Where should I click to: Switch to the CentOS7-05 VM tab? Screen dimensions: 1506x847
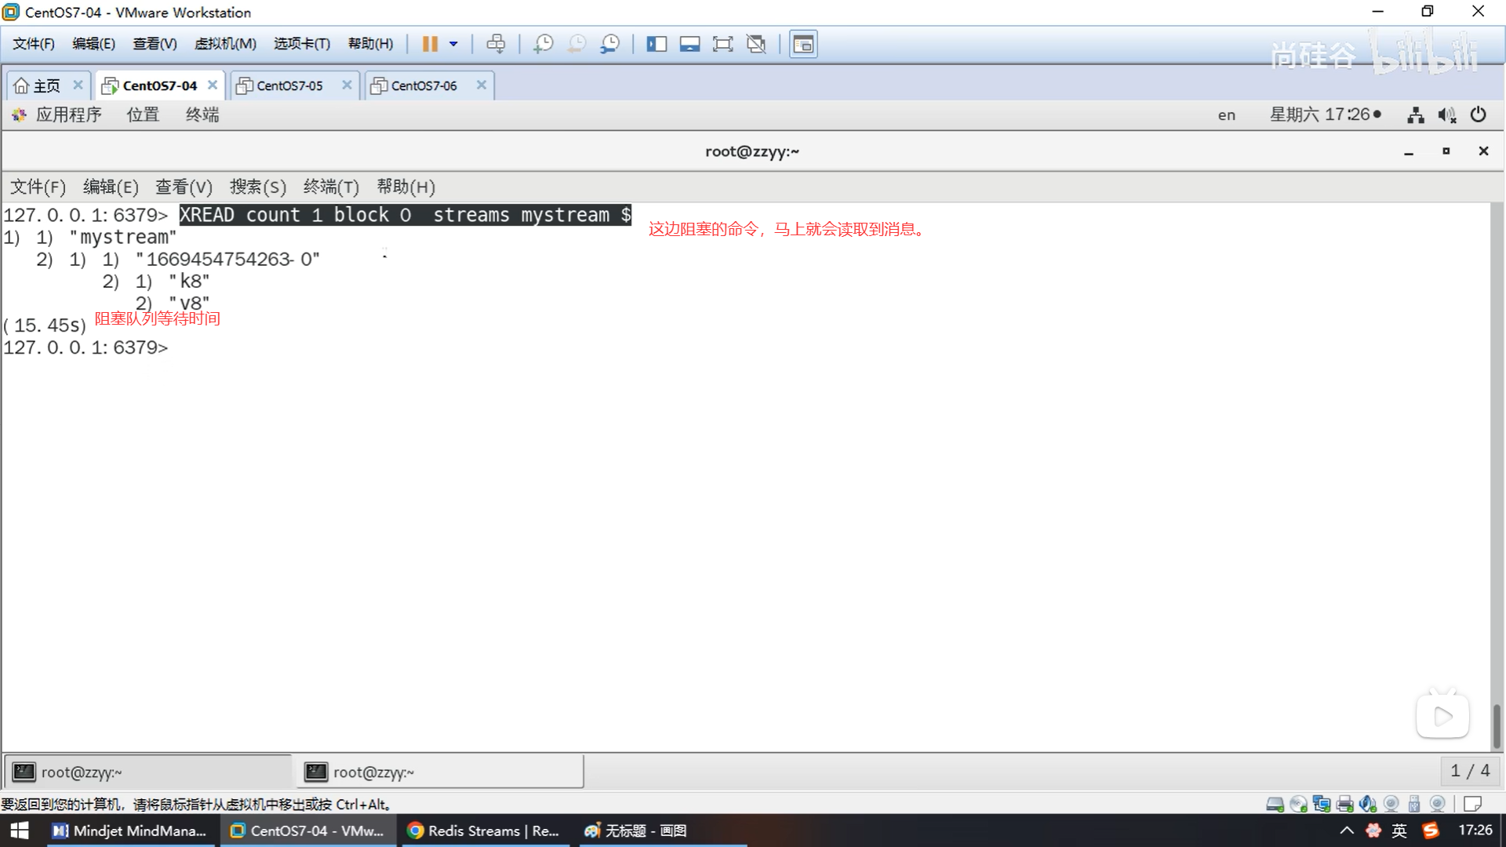(x=289, y=85)
